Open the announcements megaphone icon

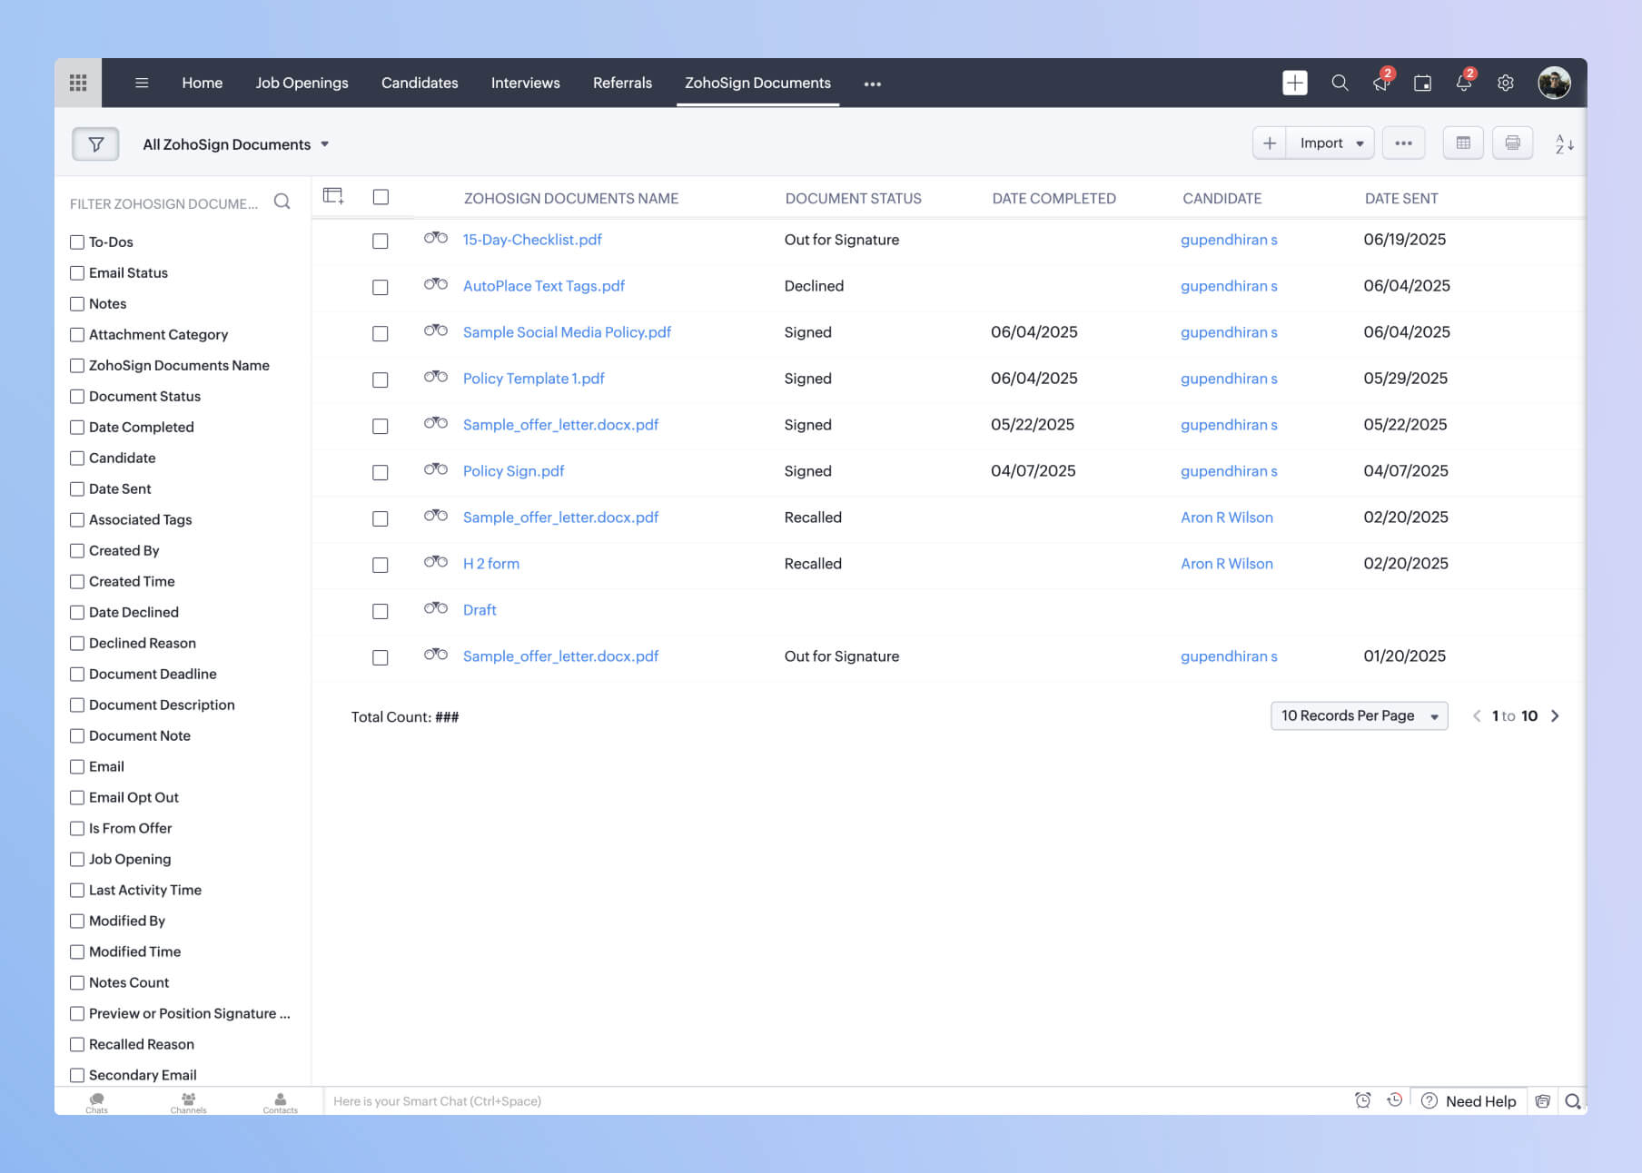click(x=1381, y=83)
